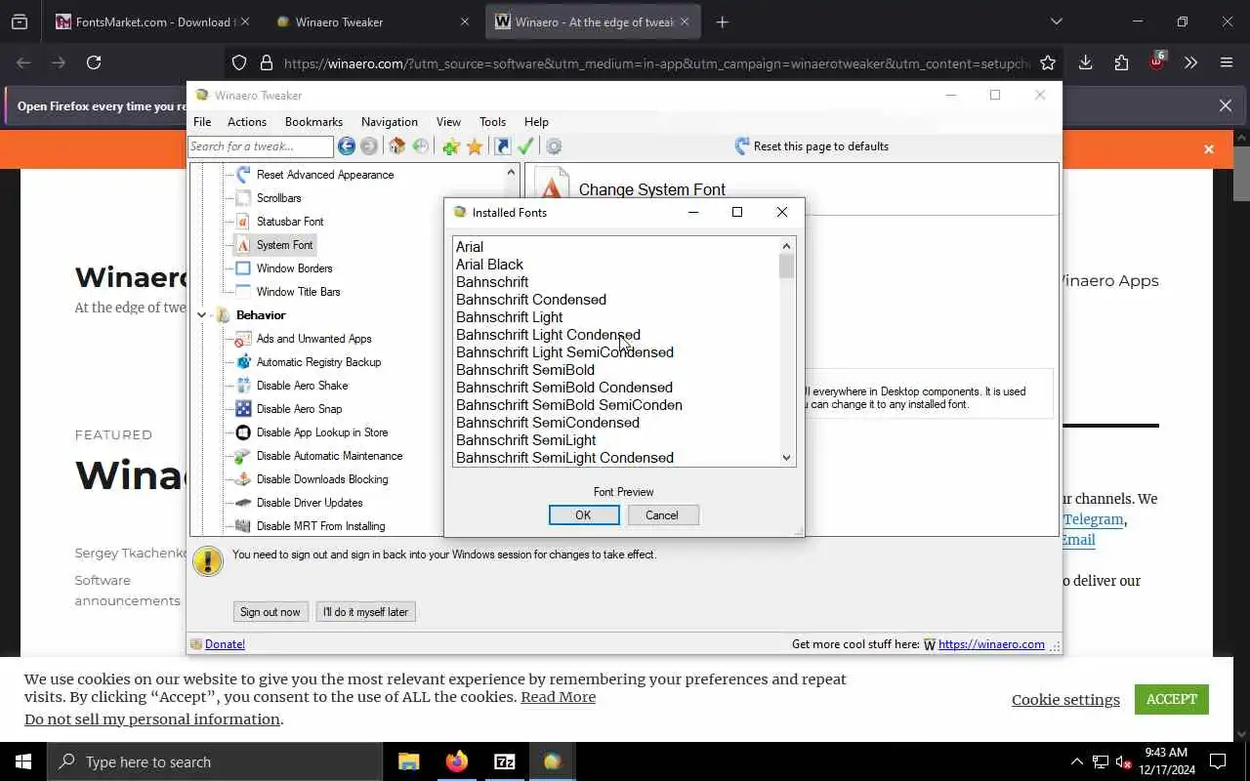Collapse the Behavior tree category

(x=201, y=315)
